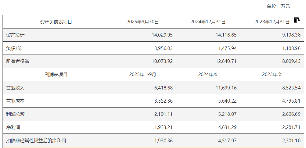Click the 所有者权益 row label
The width and height of the screenshot is (306, 148).
click(x=18, y=61)
